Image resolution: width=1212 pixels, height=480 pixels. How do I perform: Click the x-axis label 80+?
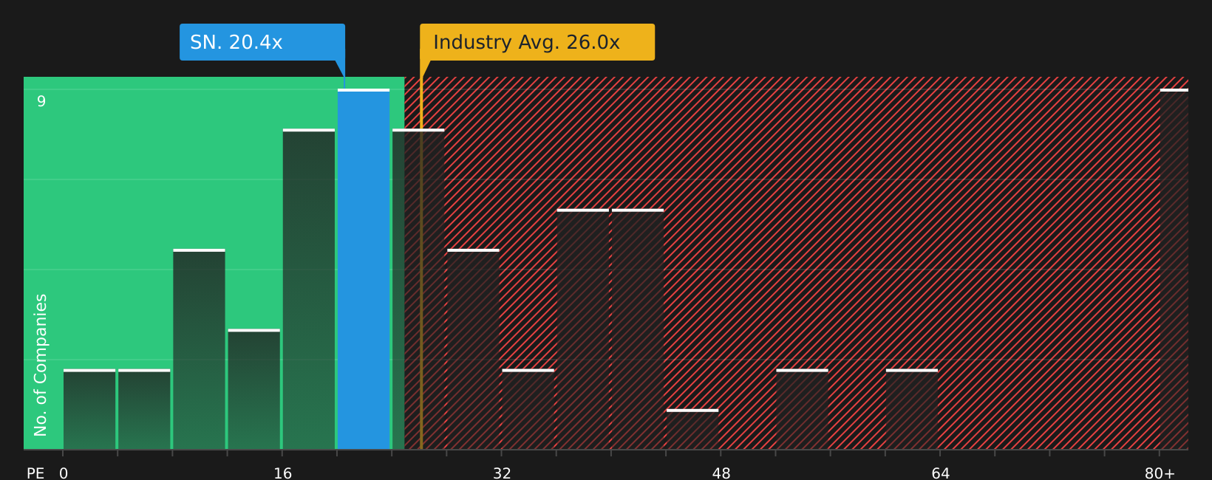click(x=1160, y=473)
